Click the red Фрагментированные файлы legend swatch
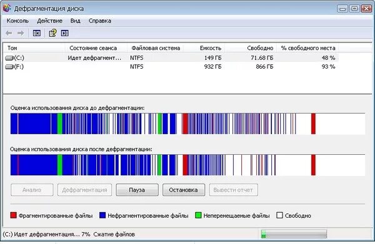The image size is (375, 244). (13, 215)
